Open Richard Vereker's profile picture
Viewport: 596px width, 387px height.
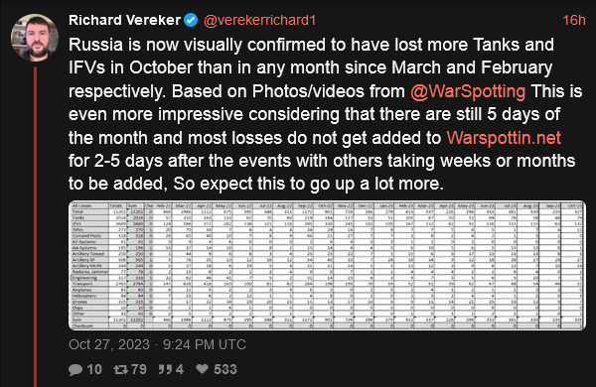(x=35, y=38)
